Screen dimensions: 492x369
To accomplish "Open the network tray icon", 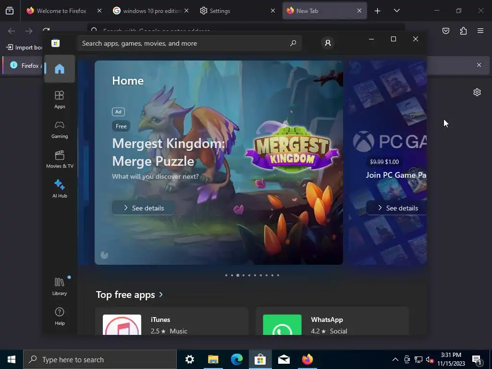I will click(x=418, y=359).
